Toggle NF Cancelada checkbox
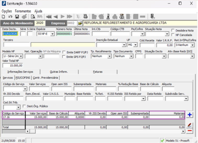This screenshot has width=198, height=143. tap(173, 35)
